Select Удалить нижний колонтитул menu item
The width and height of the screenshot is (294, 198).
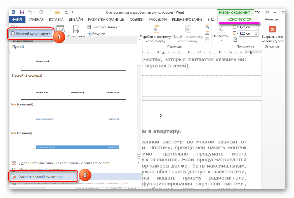coord(41,177)
